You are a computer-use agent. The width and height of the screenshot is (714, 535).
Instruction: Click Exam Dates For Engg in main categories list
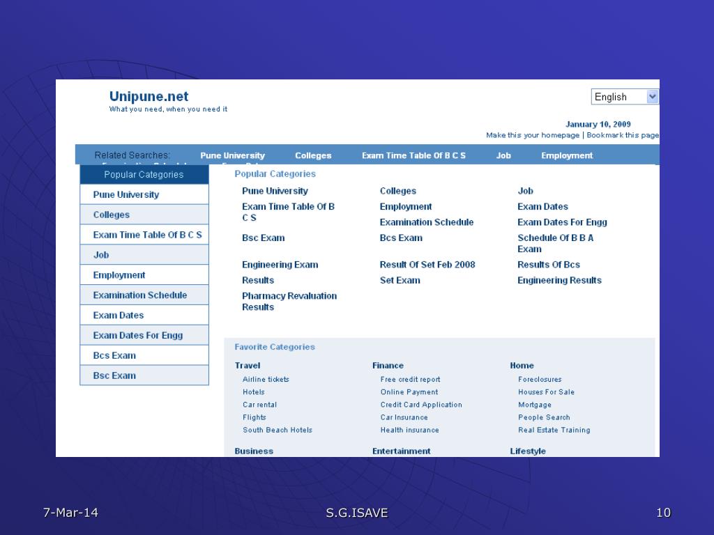[562, 222]
